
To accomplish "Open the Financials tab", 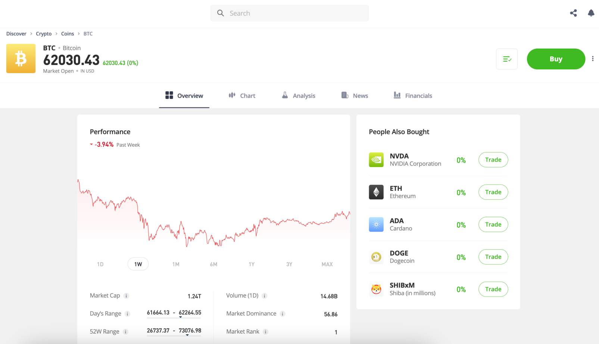I will (413, 96).
